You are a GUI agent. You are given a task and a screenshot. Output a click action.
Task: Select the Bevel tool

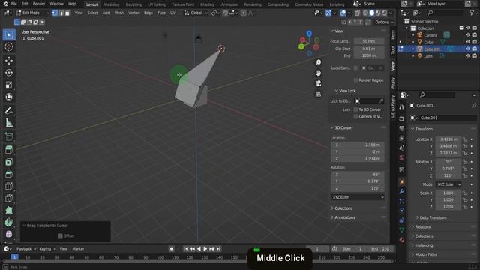(9, 174)
